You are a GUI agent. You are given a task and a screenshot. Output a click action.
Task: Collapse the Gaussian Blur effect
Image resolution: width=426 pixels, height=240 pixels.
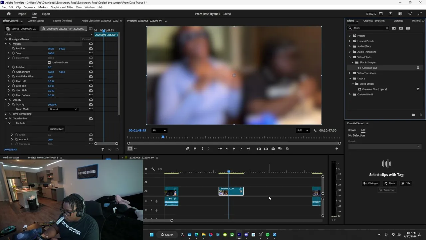[x=6, y=119]
